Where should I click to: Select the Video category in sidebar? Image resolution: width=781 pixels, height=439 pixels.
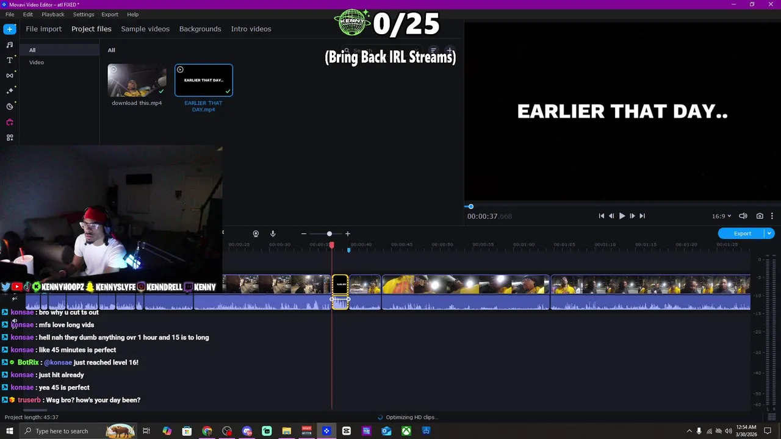(59, 62)
